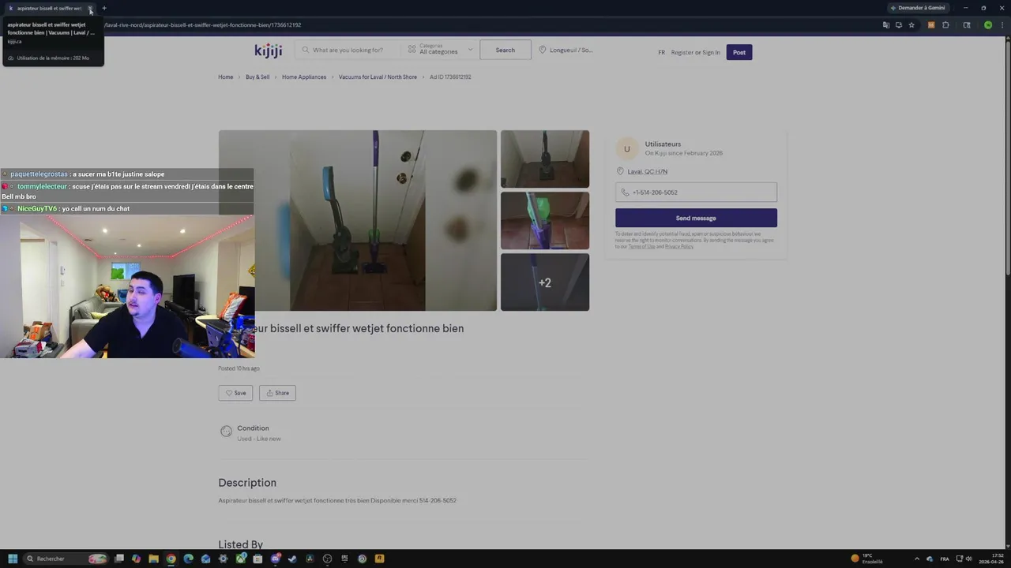Click the magnifier icon in Kijiji search box

[306, 50]
